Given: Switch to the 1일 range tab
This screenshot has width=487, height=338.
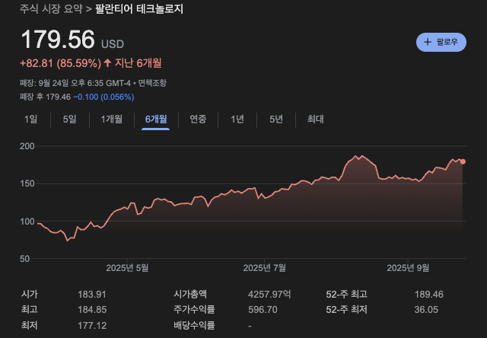Looking at the screenshot, I should pos(30,119).
